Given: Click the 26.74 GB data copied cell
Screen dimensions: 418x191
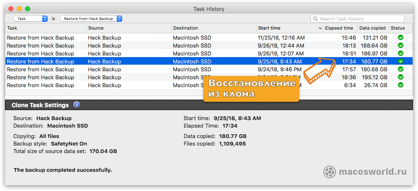Looking at the screenshot, I should coord(376,85).
